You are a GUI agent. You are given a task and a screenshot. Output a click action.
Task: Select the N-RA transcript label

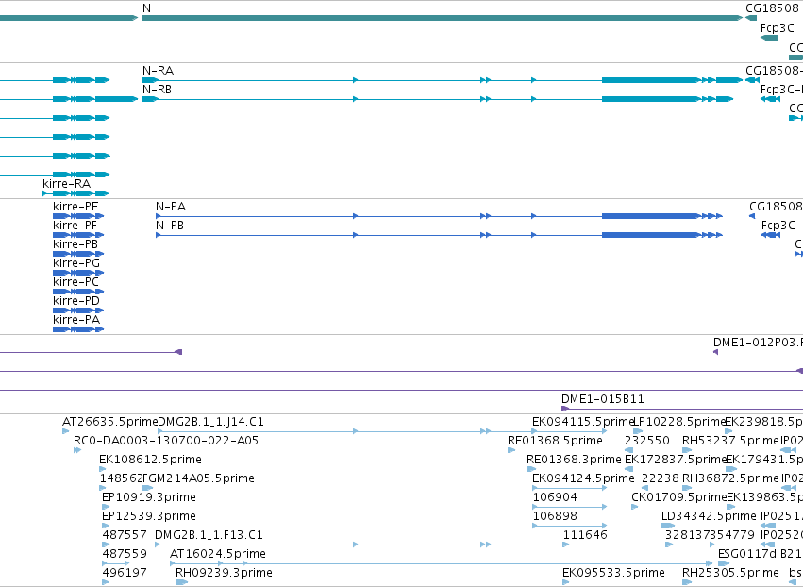pyautogui.click(x=158, y=70)
